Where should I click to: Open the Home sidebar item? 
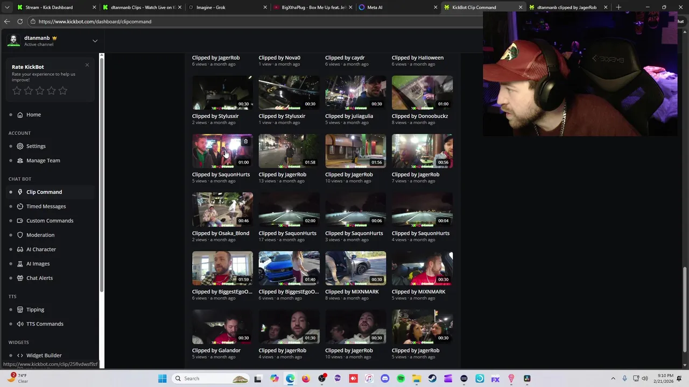tap(33, 114)
